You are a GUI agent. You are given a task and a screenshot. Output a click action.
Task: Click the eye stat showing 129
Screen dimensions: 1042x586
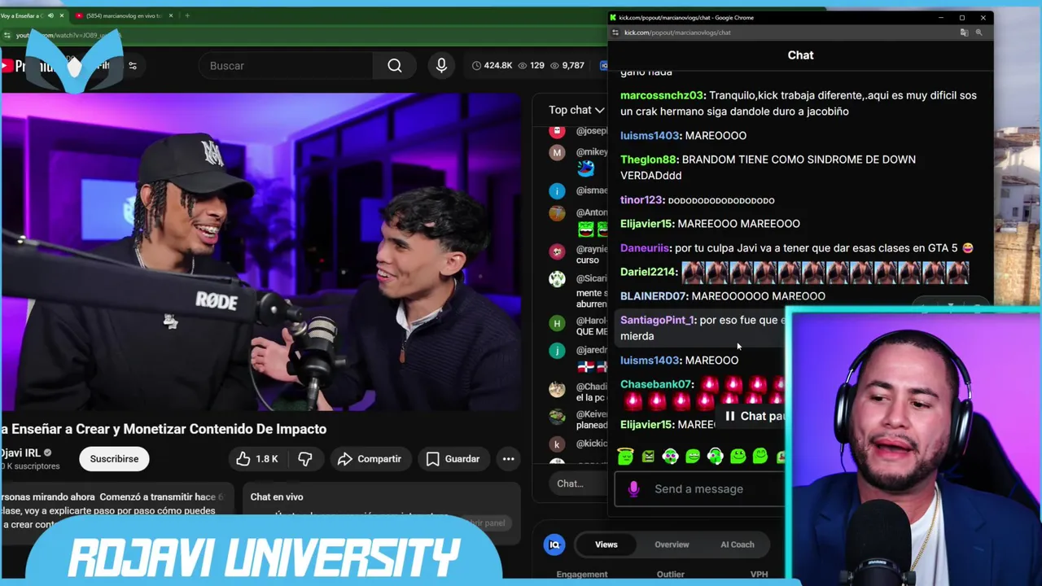click(x=531, y=66)
